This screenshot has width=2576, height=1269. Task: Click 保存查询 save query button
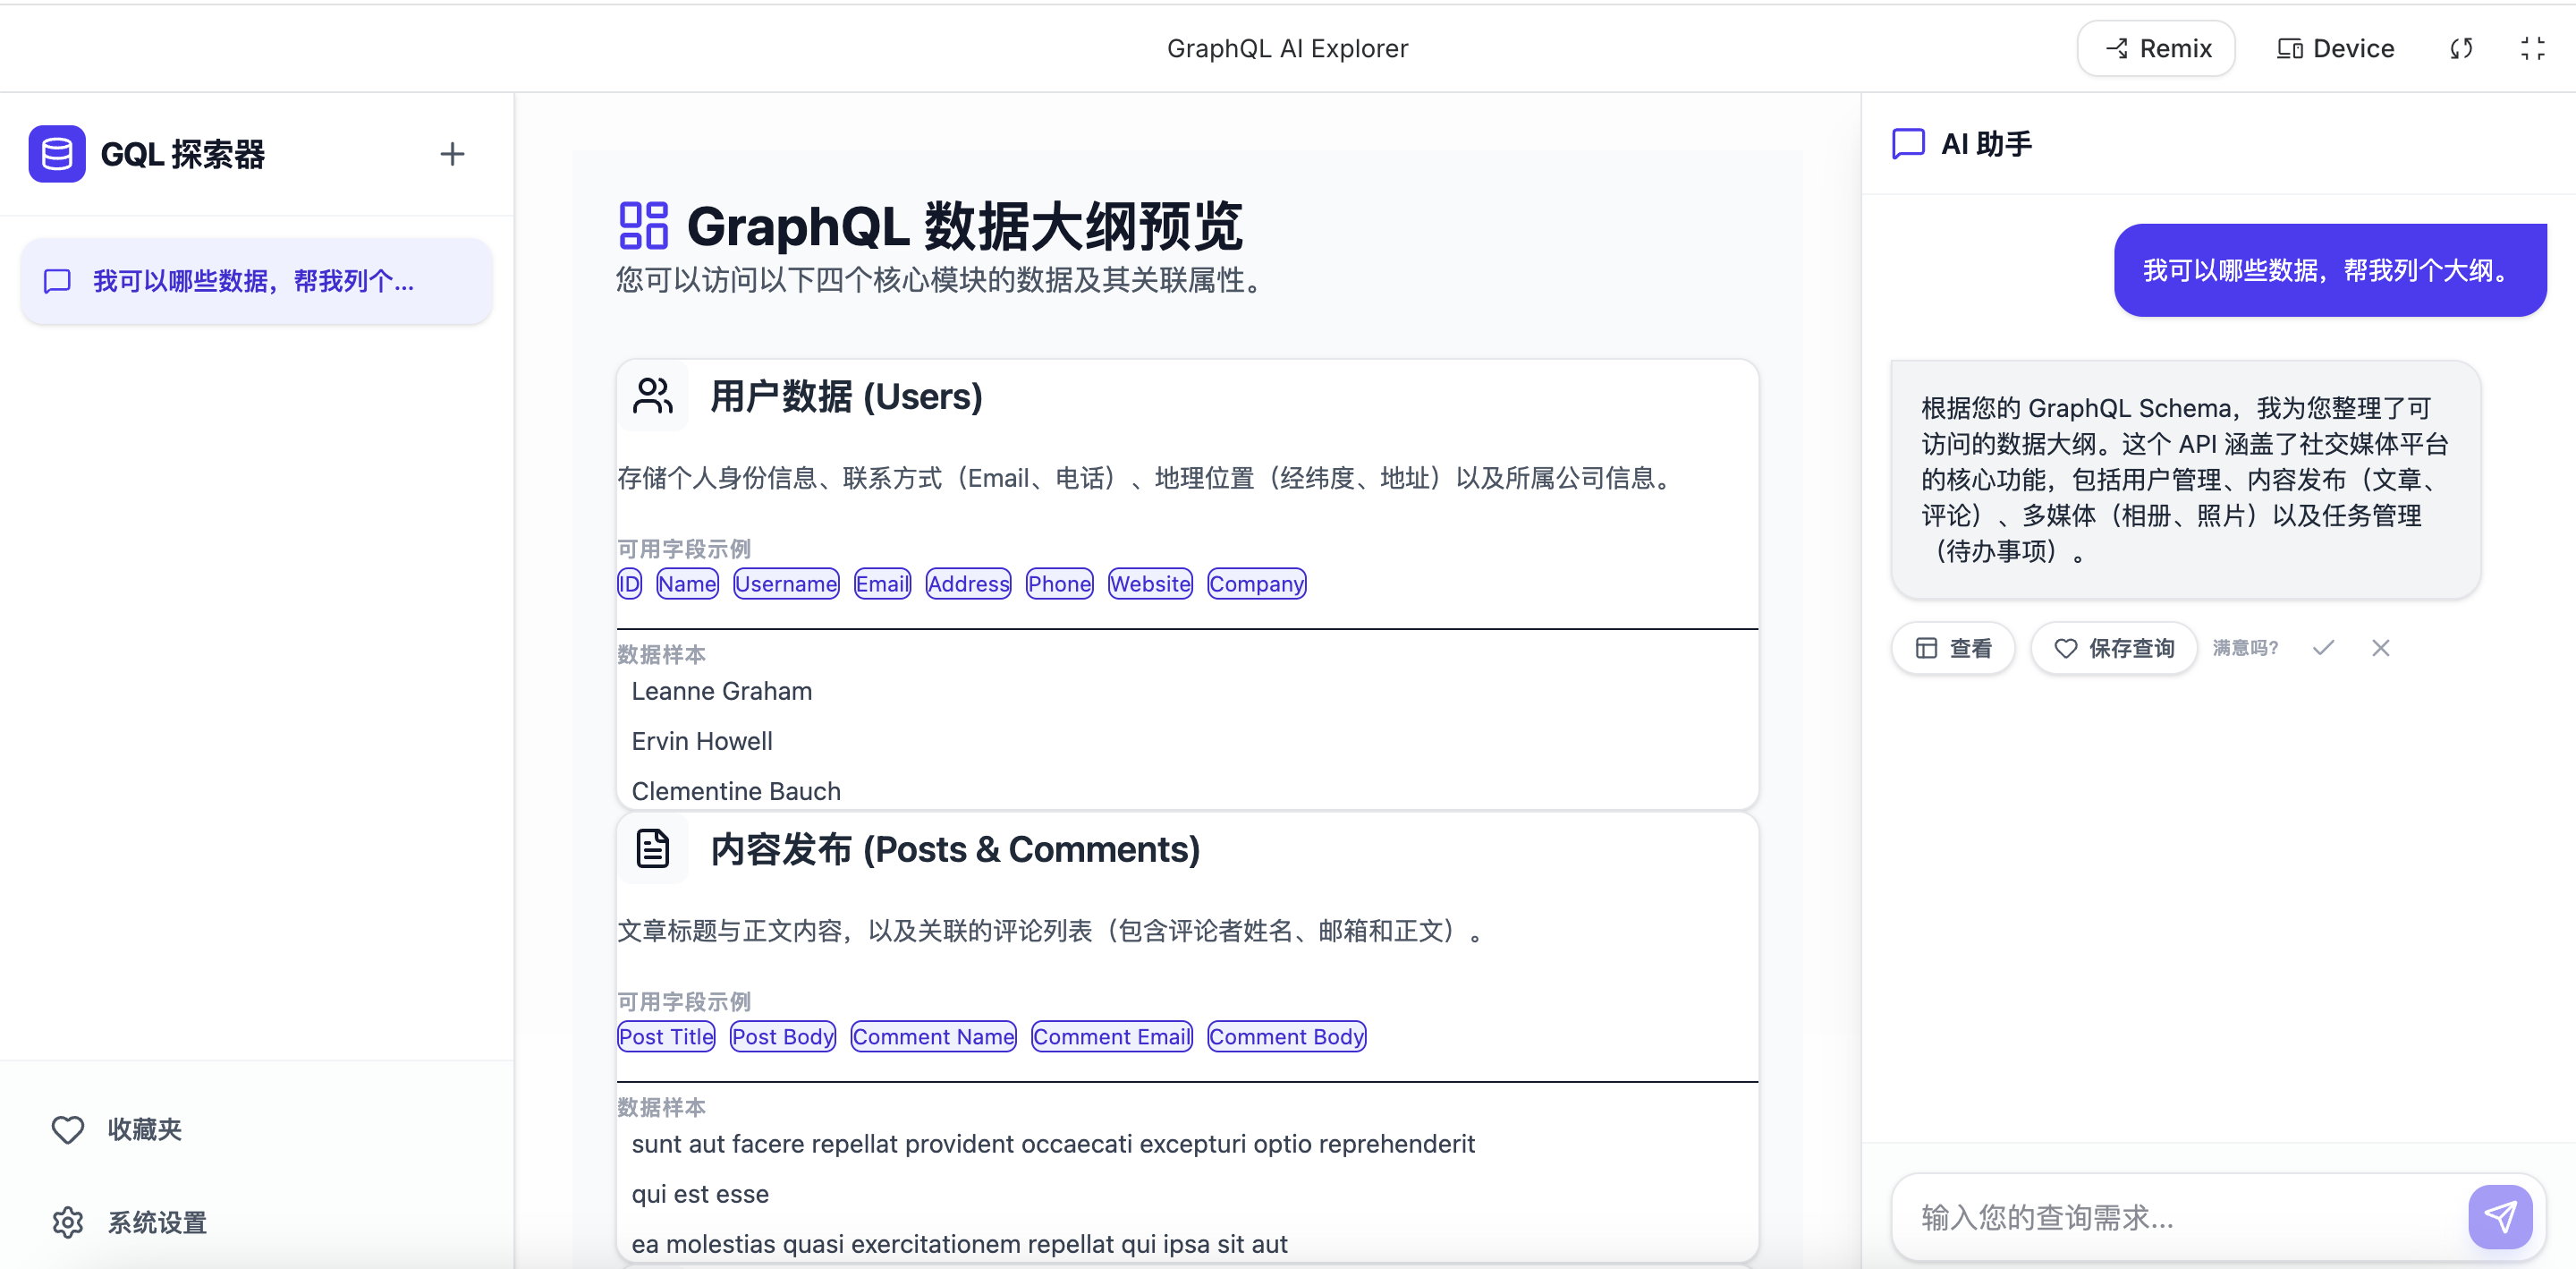click(2114, 648)
